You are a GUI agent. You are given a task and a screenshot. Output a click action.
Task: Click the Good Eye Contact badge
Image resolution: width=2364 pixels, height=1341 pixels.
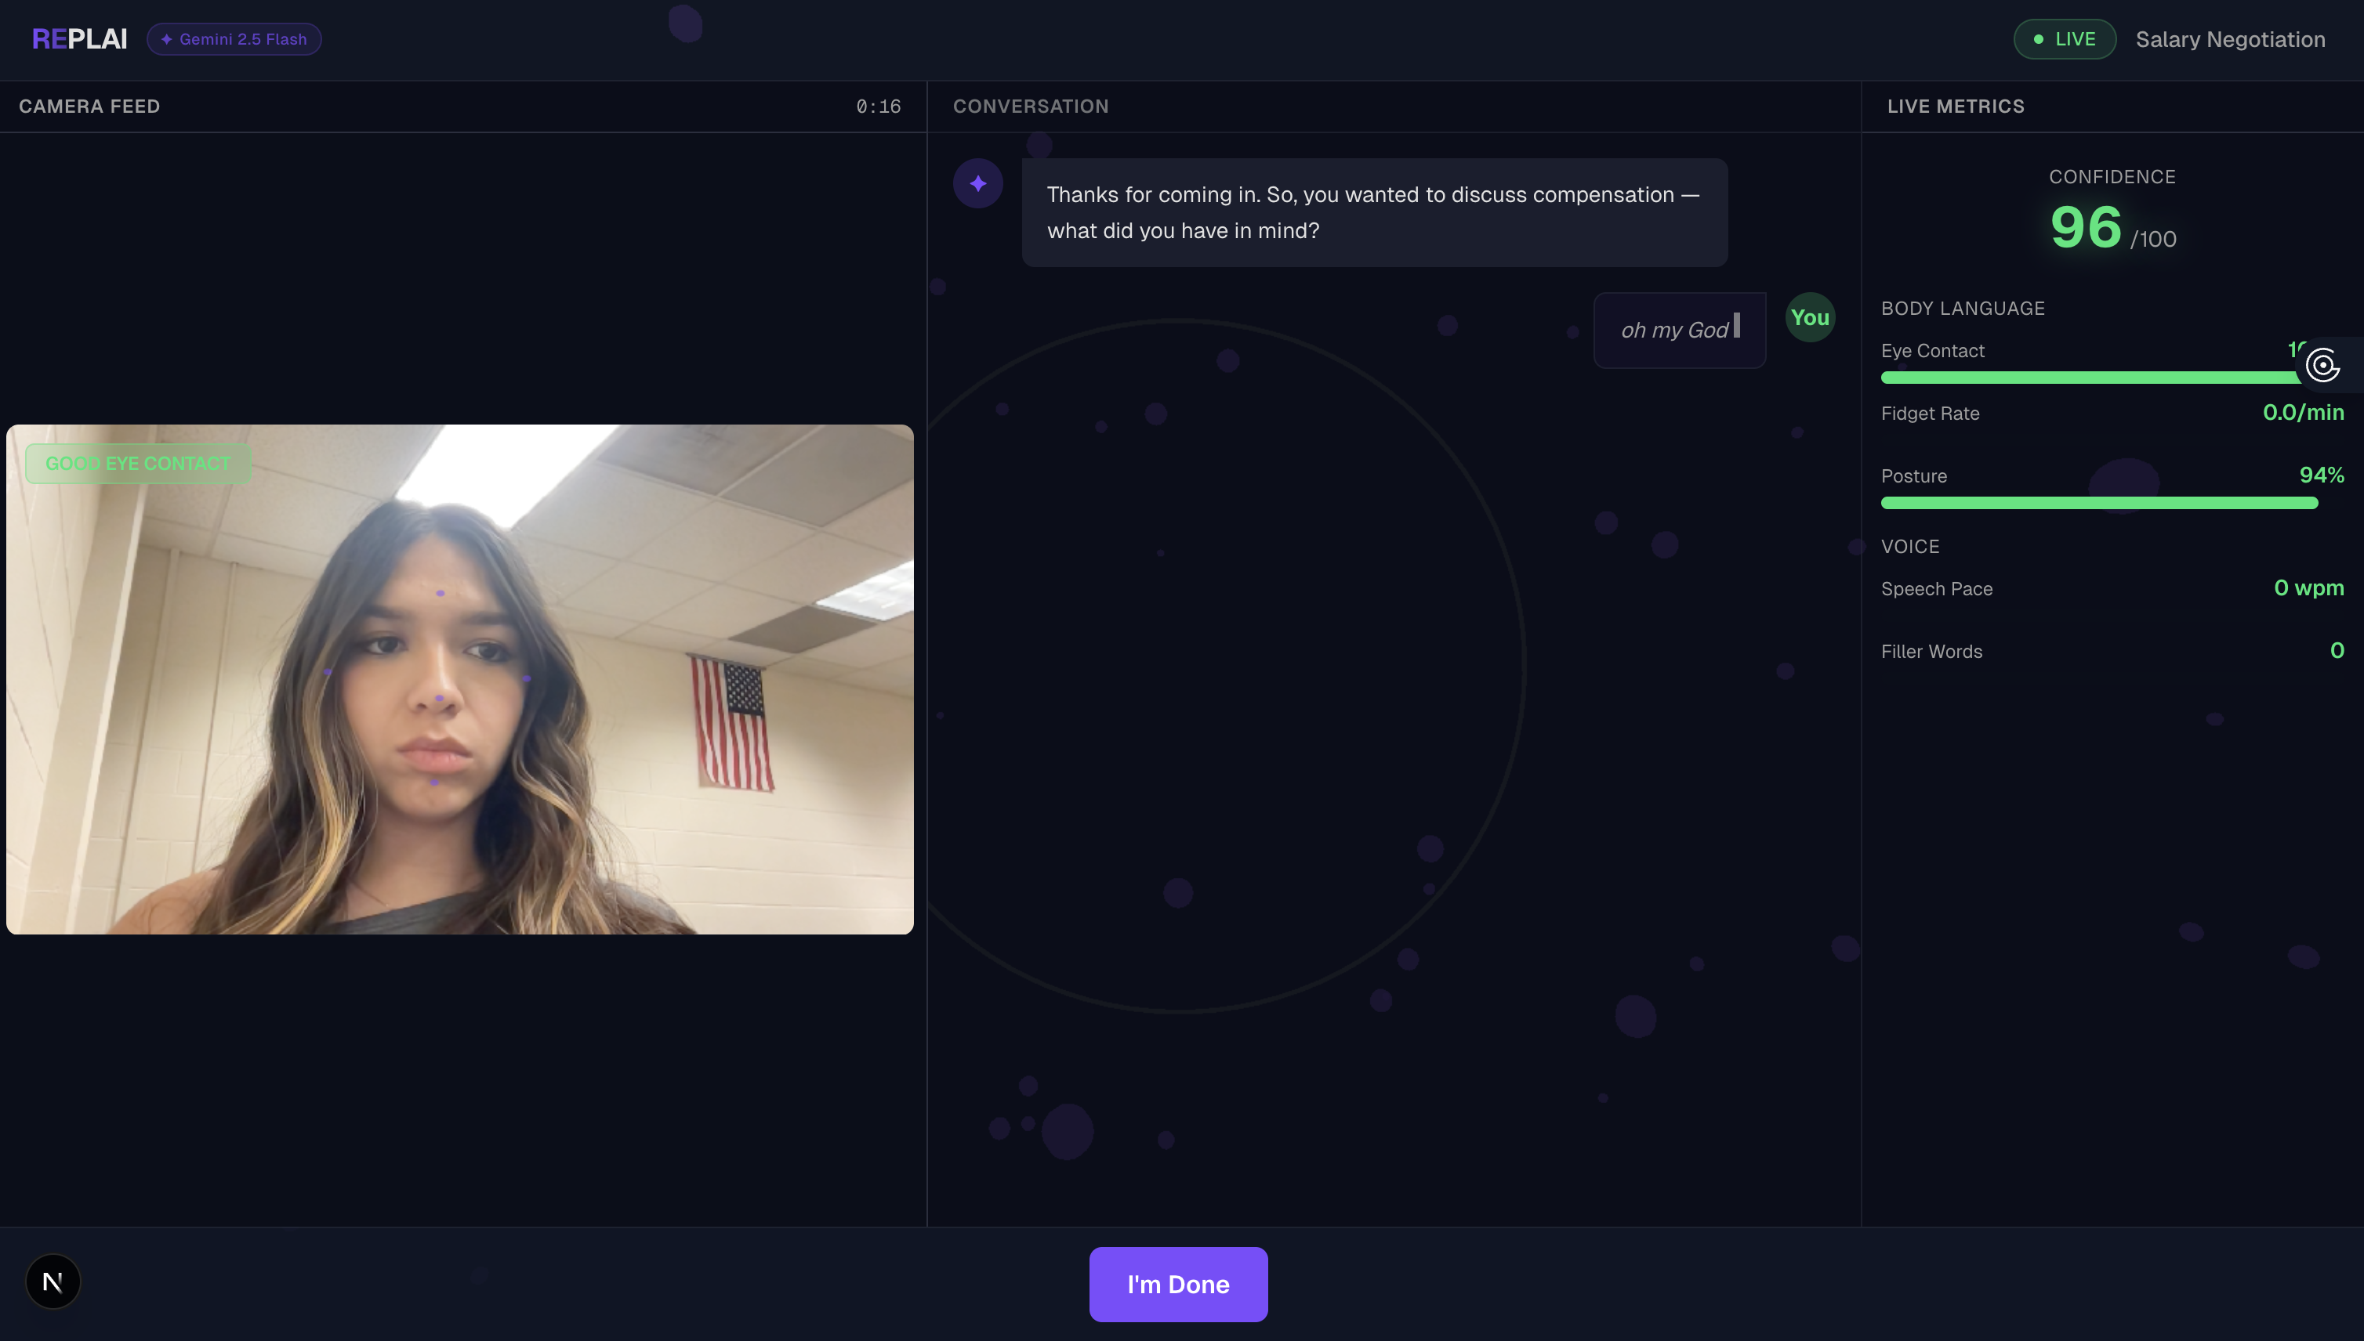coord(138,463)
